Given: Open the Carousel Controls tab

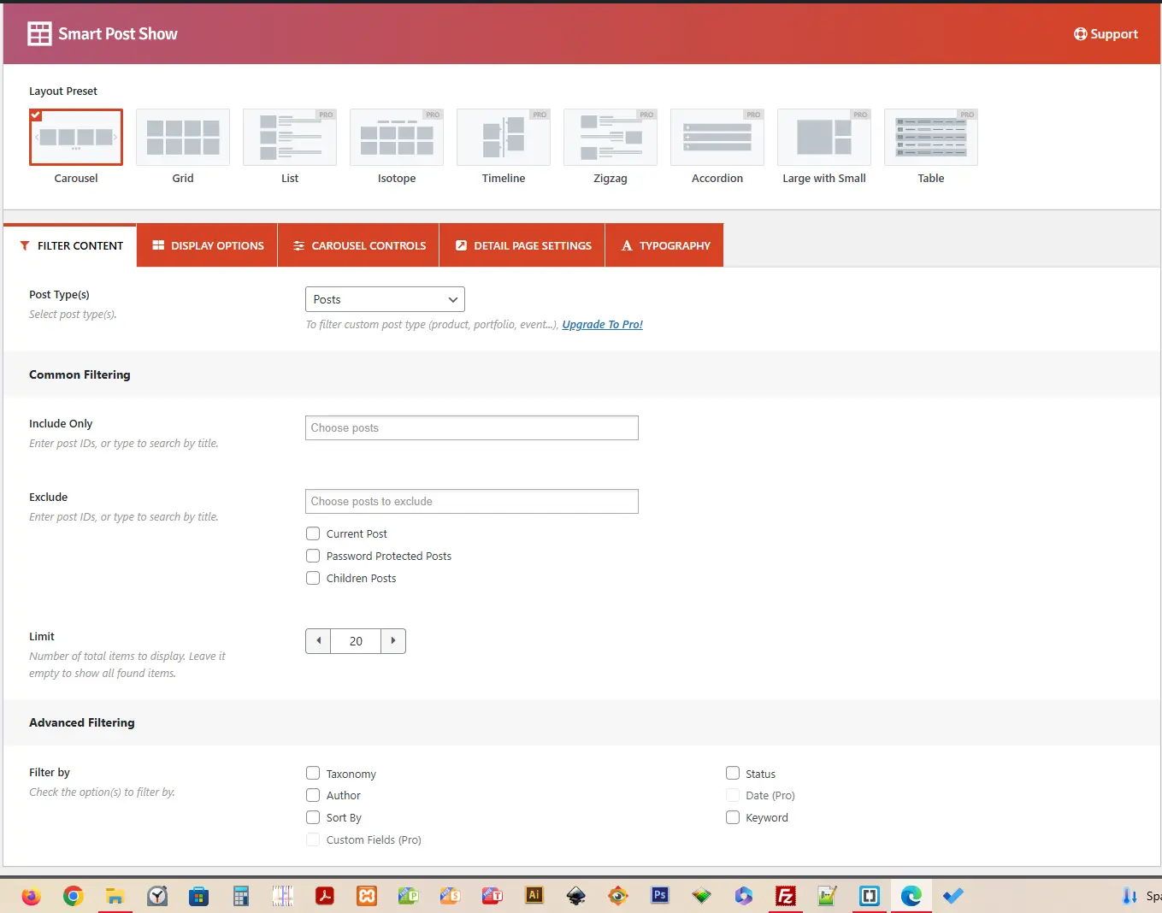Looking at the screenshot, I should 359,245.
